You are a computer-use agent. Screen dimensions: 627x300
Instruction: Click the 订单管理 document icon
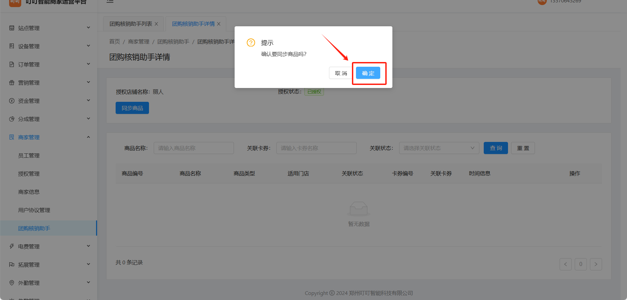click(x=12, y=64)
